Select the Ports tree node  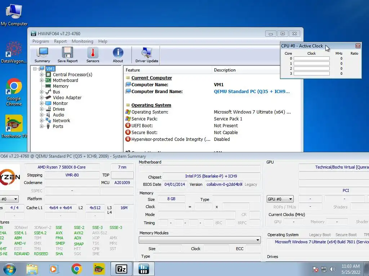pyautogui.click(x=58, y=126)
